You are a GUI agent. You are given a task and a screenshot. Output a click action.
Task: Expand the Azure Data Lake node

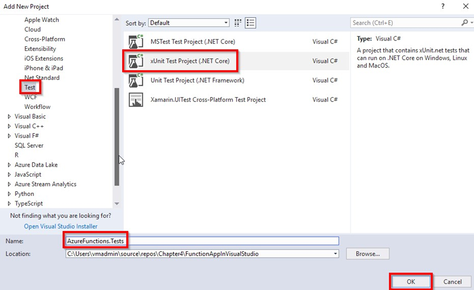[x=9, y=165]
